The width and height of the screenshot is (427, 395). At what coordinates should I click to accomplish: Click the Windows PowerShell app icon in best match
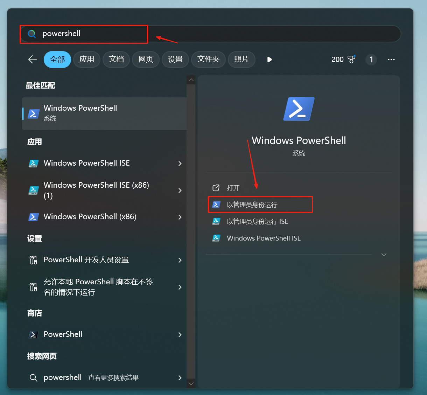click(34, 113)
